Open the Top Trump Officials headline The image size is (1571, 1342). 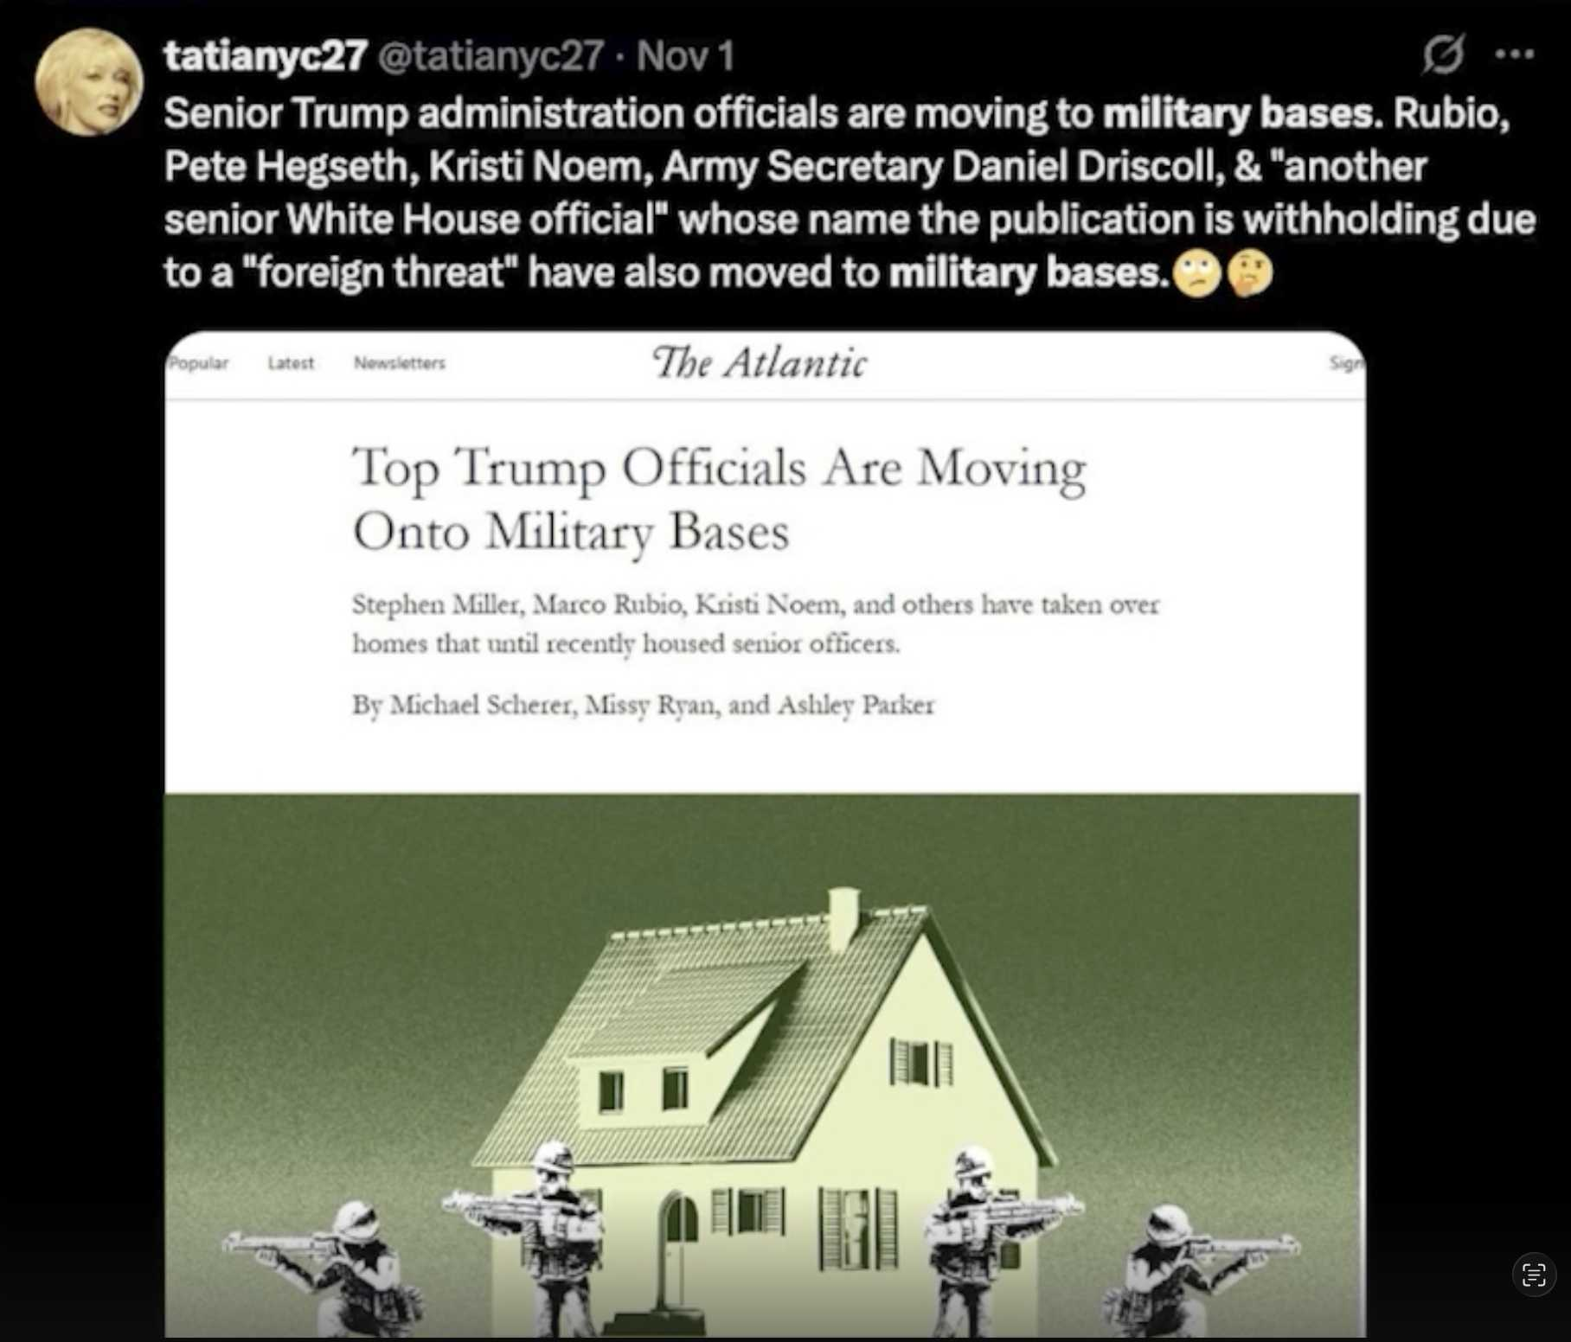(x=719, y=499)
